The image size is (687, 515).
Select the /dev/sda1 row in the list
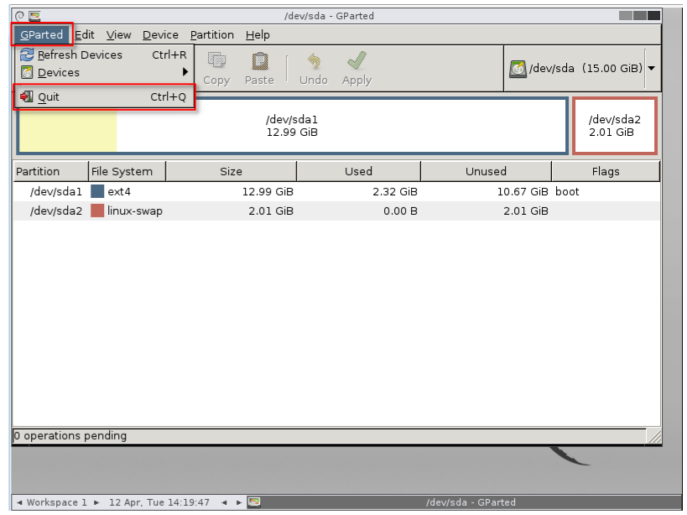tap(336, 191)
